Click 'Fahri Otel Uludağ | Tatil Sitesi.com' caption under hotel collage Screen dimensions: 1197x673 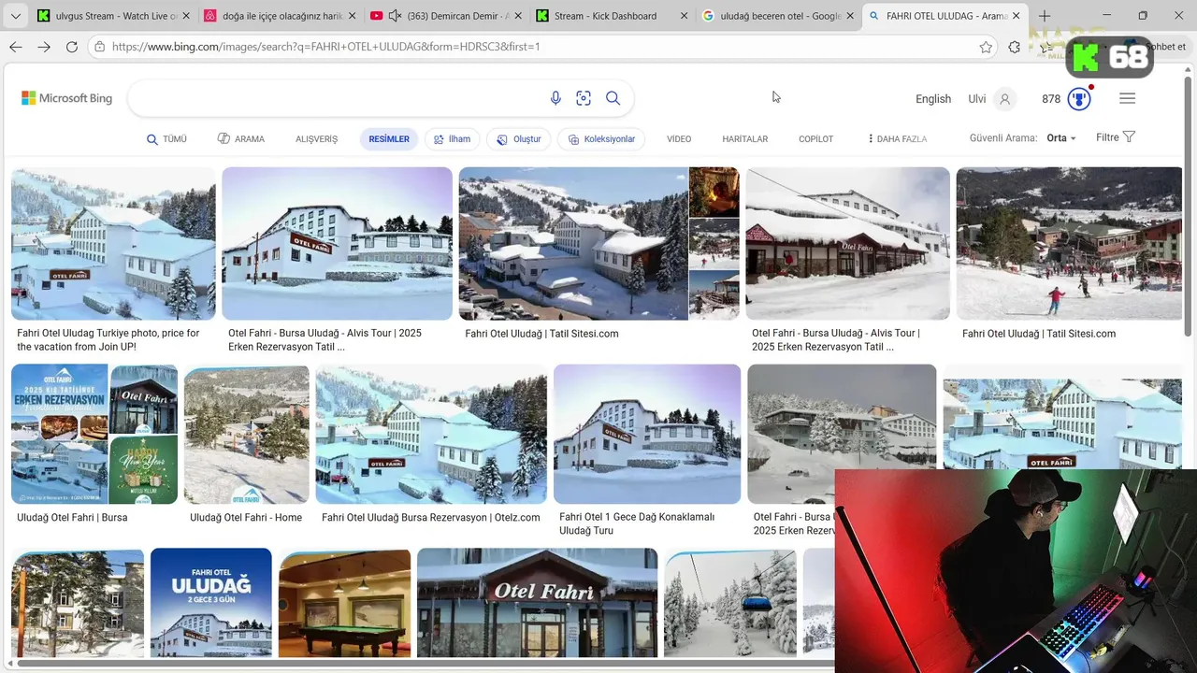541,334
